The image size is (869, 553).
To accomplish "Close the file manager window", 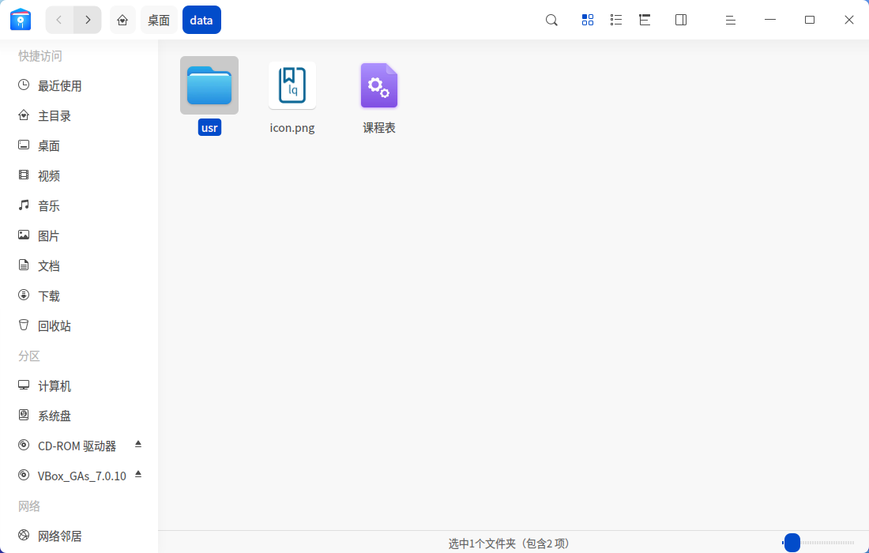I will (849, 20).
